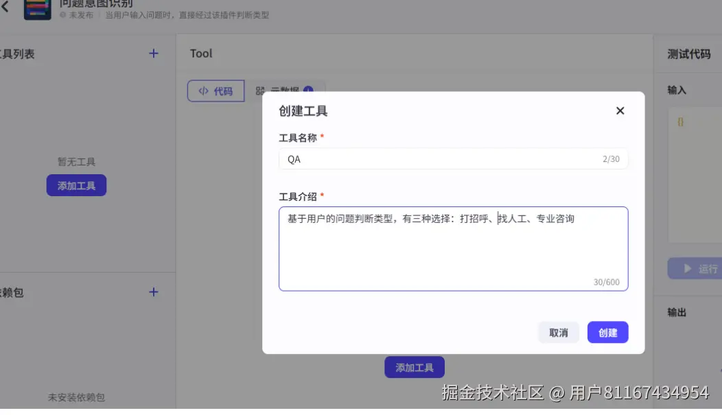722x415 pixels.
Task: Click the 创建 create button
Action: click(x=607, y=332)
